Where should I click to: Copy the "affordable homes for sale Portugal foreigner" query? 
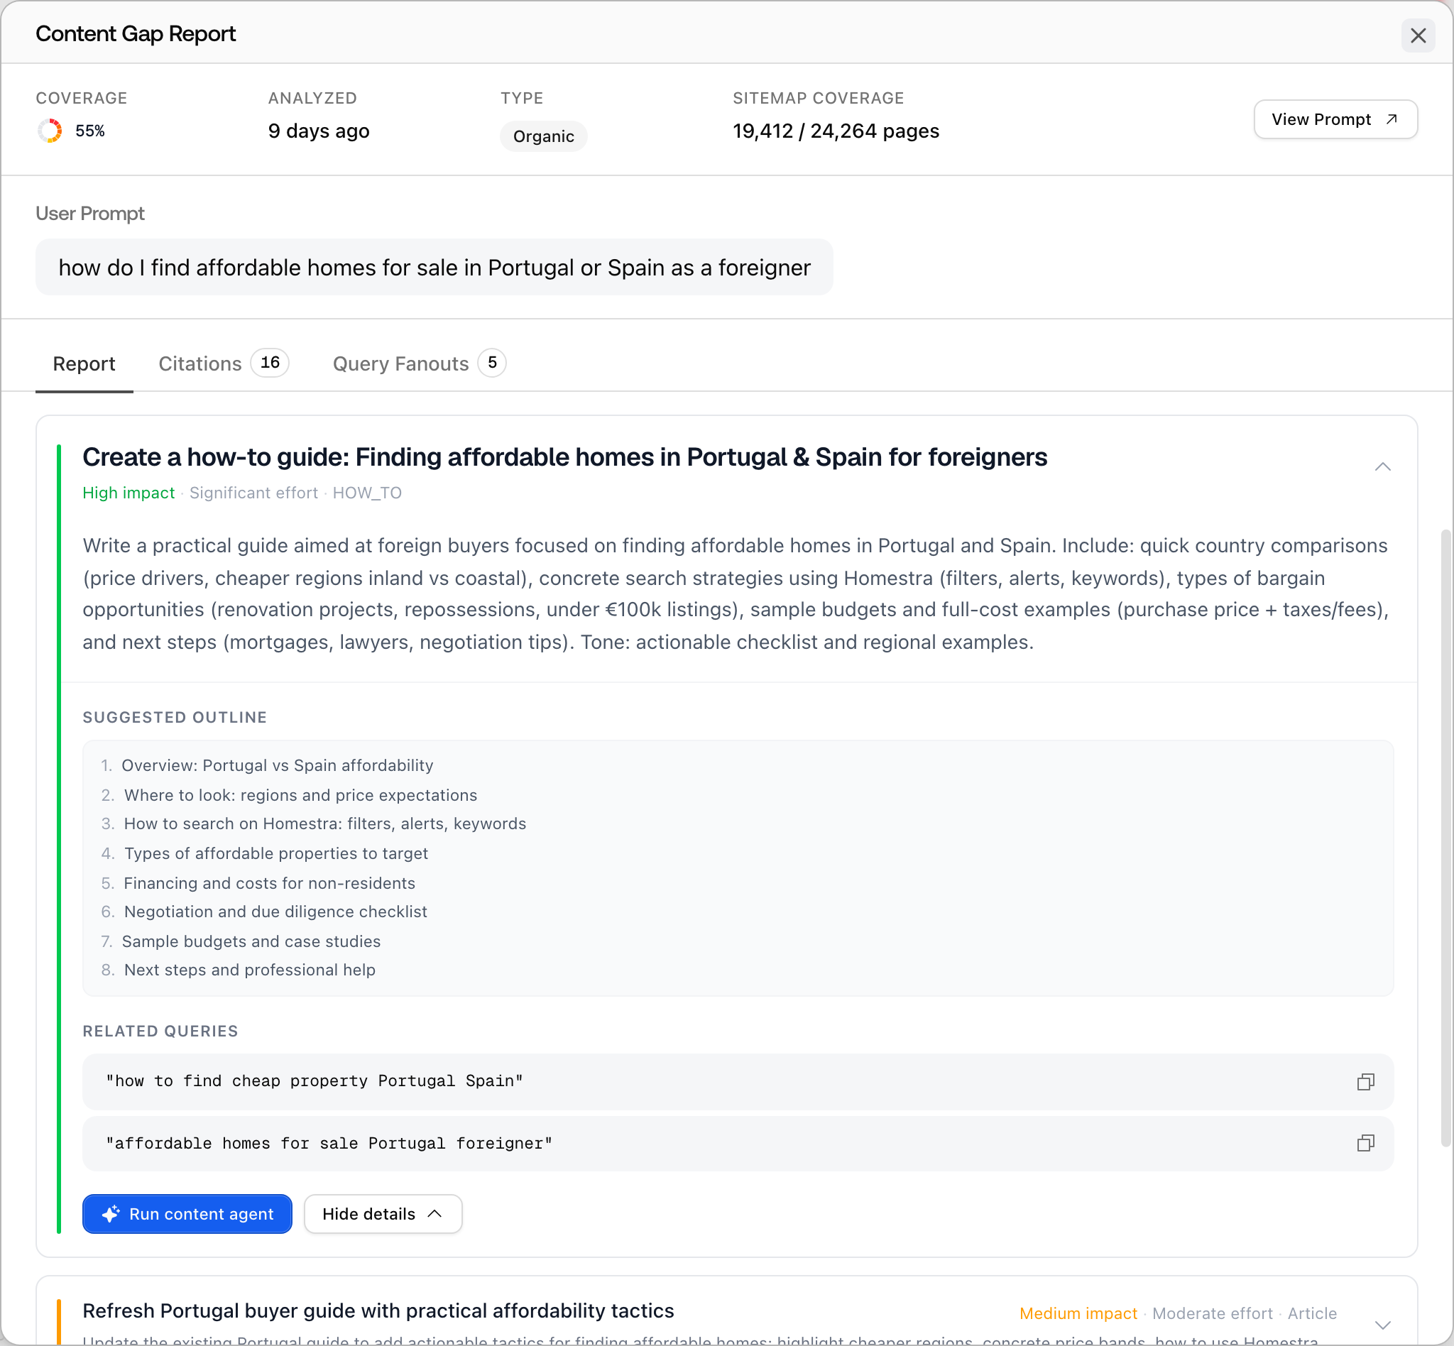[1365, 1143]
